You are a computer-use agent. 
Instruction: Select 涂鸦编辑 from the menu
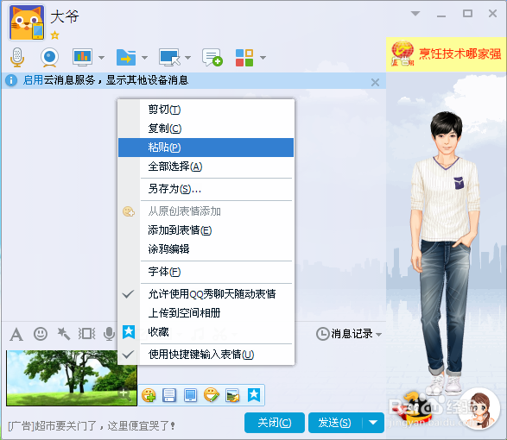click(206, 249)
